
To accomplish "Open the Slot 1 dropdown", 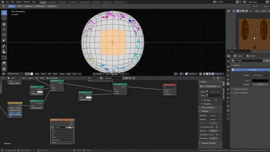I will click(93, 78).
